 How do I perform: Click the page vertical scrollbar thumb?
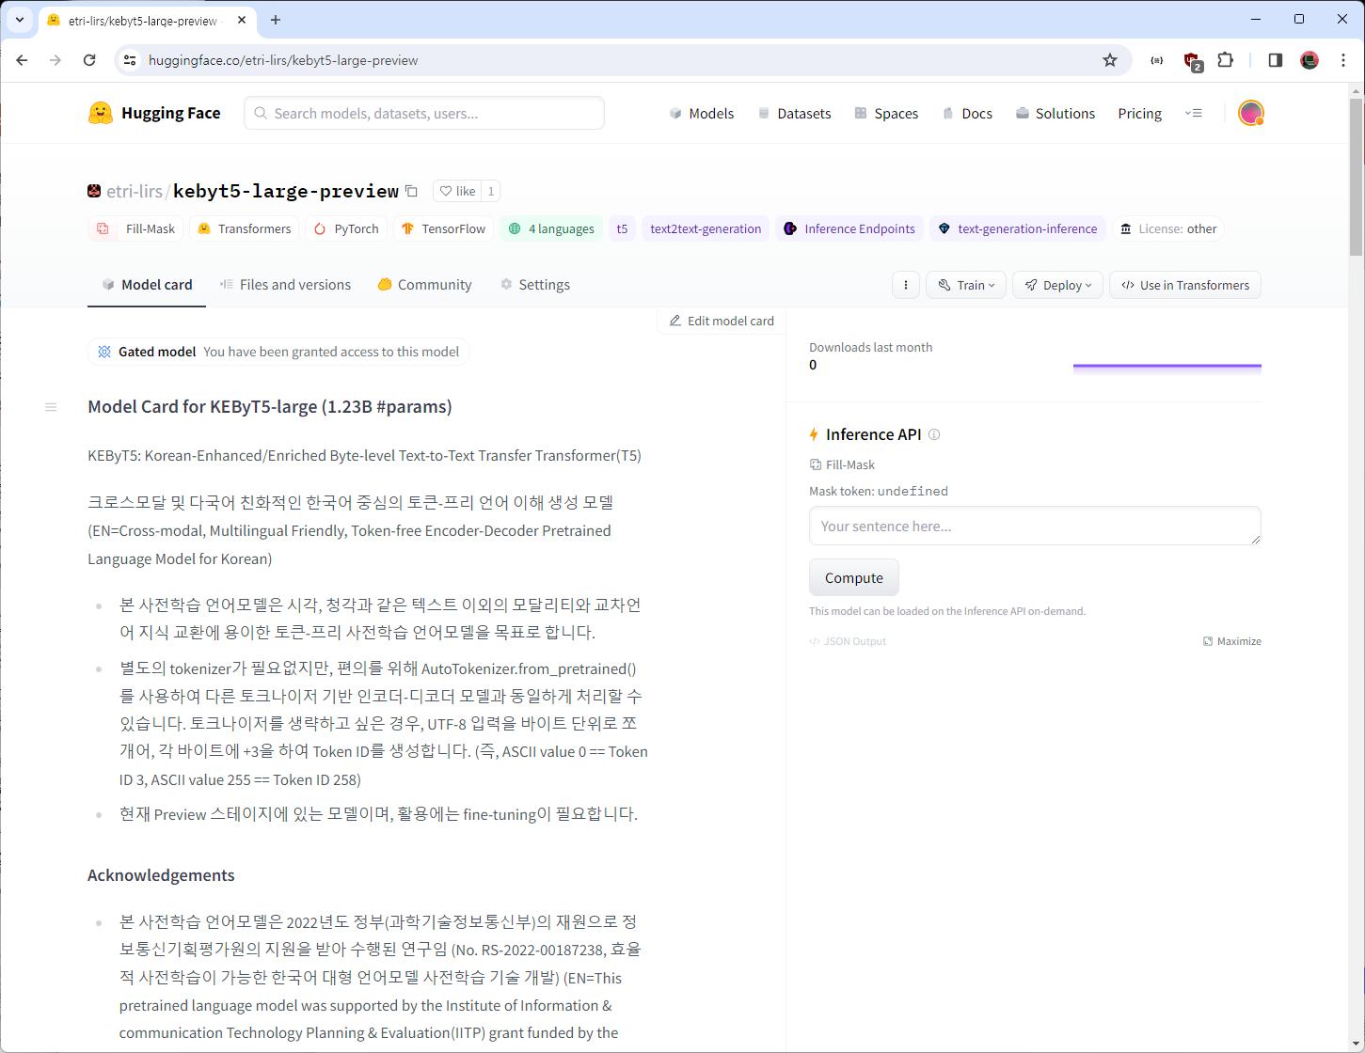coord(1357,175)
